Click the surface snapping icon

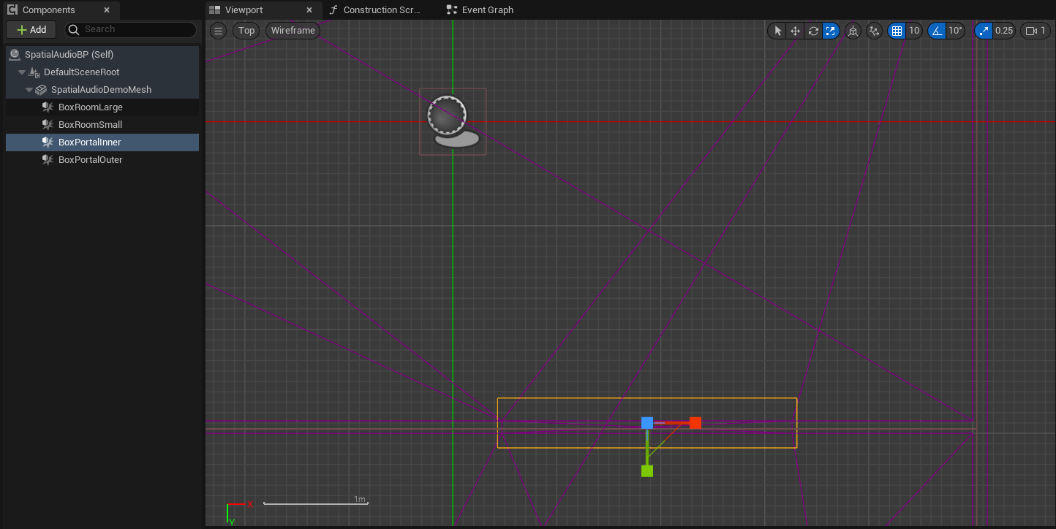(874, 31)
